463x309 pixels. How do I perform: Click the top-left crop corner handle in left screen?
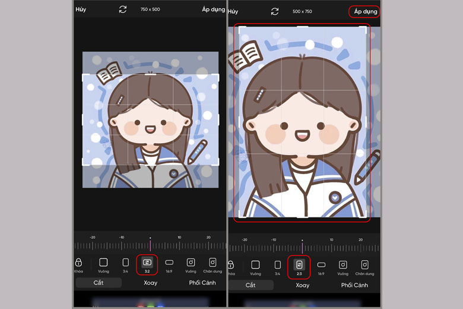pos(84,76)
